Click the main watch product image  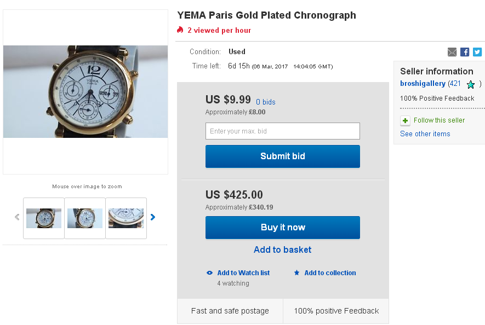(x=85, y=91)
